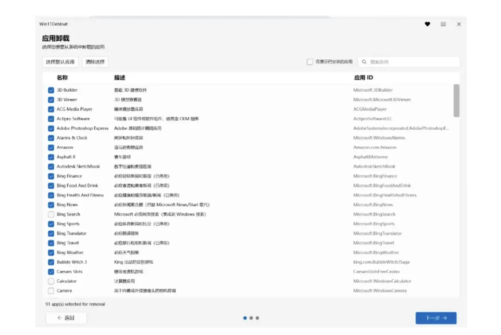Toggle Autodesk SketchBook checkbox
This screenshot has height=335, width=501.
(51, 166)
